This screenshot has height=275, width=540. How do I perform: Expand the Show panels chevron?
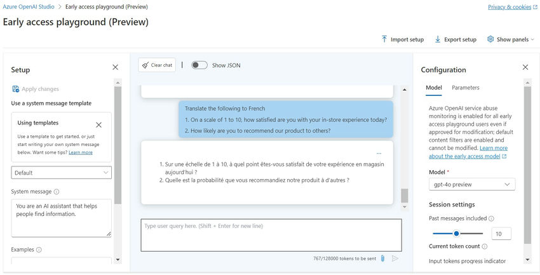tap(532, 39)
